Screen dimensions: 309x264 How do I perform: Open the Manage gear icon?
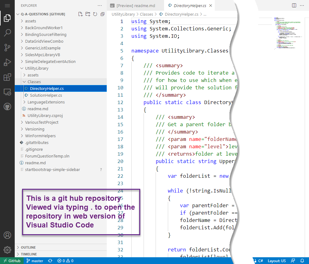click(x=7, y=250)
